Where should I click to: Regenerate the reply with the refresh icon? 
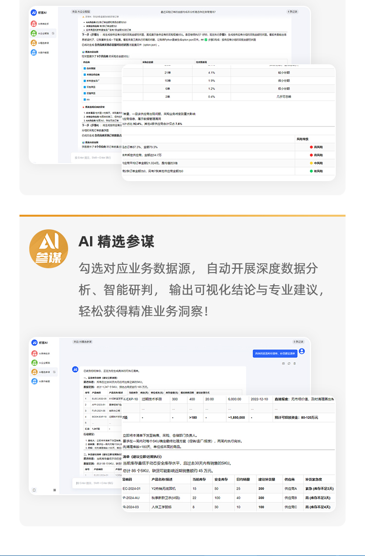289,364
